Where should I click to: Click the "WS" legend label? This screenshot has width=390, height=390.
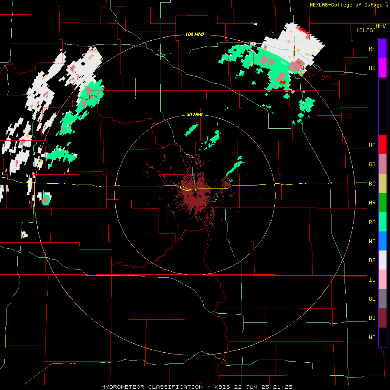coord(372,241)
